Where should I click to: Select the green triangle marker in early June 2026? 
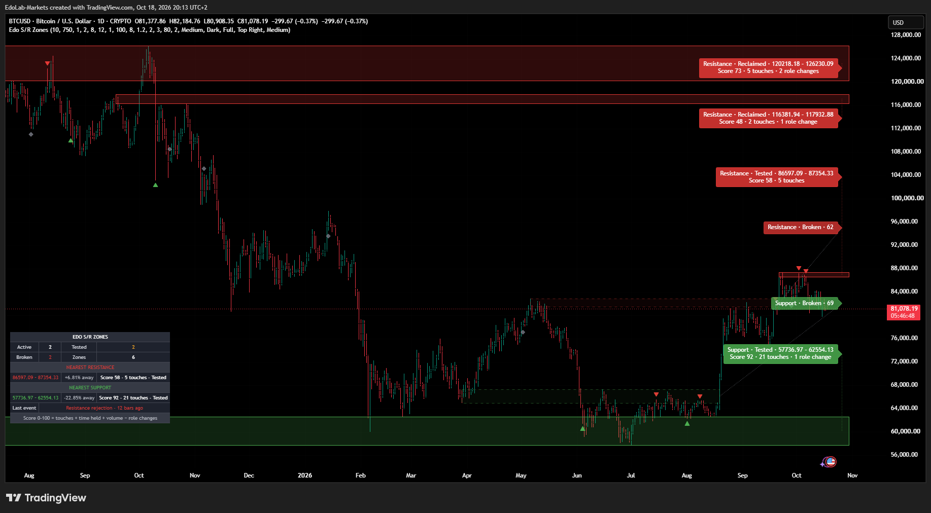pos(582,429)
